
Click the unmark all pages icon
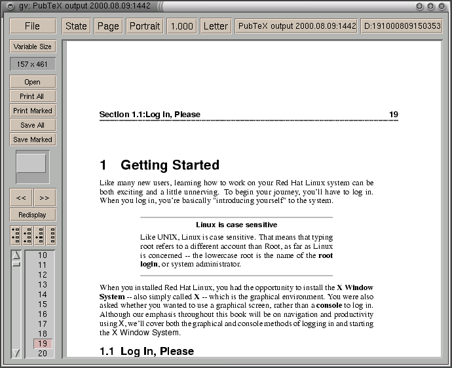coord(51,236)
